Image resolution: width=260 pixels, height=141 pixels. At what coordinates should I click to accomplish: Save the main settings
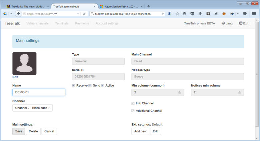19,131
